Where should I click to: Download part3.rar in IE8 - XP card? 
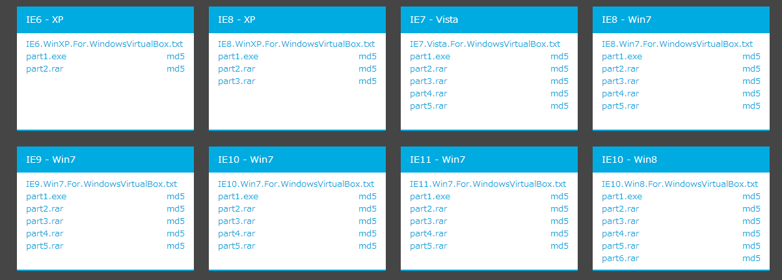pyautogui.click(x=236, y=81)
